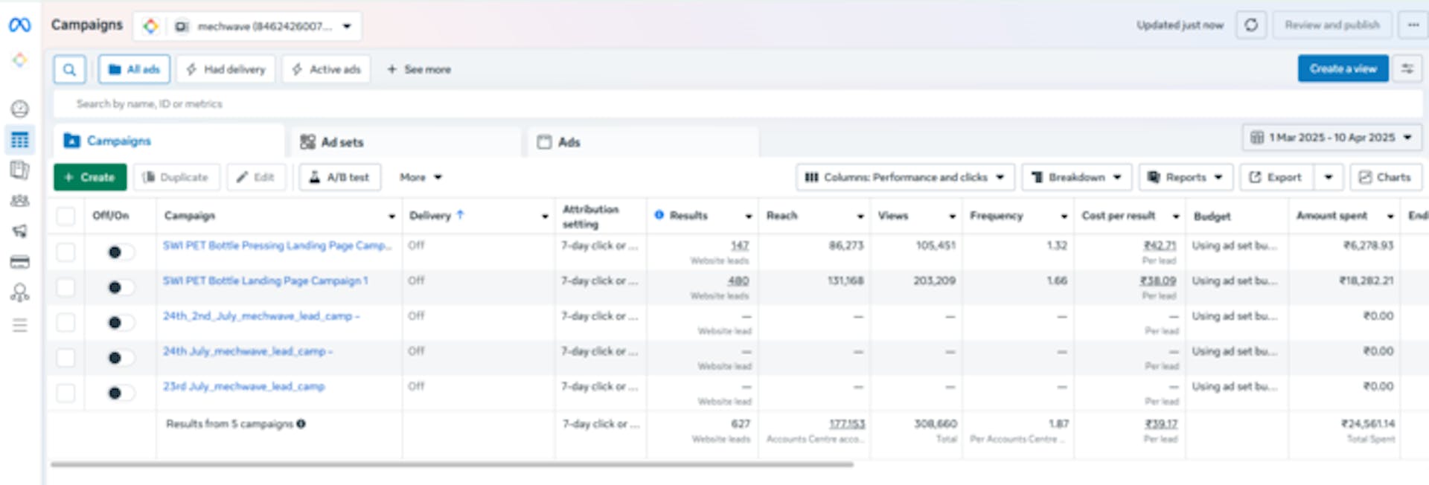1429x485 pixels.
Task: Select the Had delivery view
Action: click(x=226, y=69)
